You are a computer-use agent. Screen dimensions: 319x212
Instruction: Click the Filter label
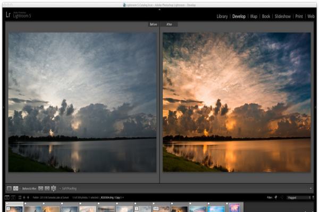tap(270, 197)
